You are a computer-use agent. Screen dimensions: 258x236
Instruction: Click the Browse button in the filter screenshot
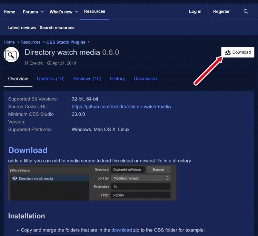[x=158, y=169]
